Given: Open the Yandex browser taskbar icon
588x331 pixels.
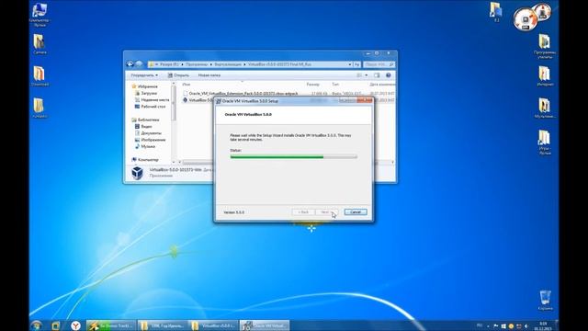Looking at the screenshot, I should (75, 325).
